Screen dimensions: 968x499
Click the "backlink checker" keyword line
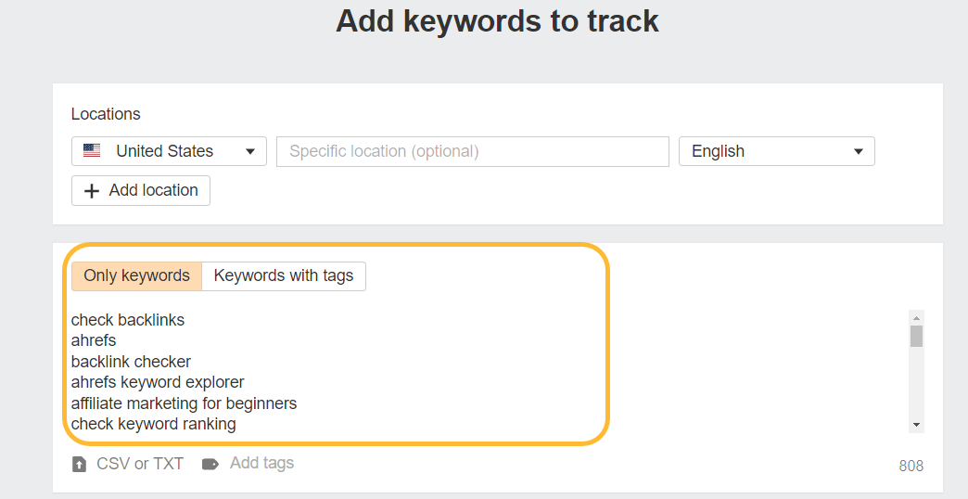pos(131,362)
